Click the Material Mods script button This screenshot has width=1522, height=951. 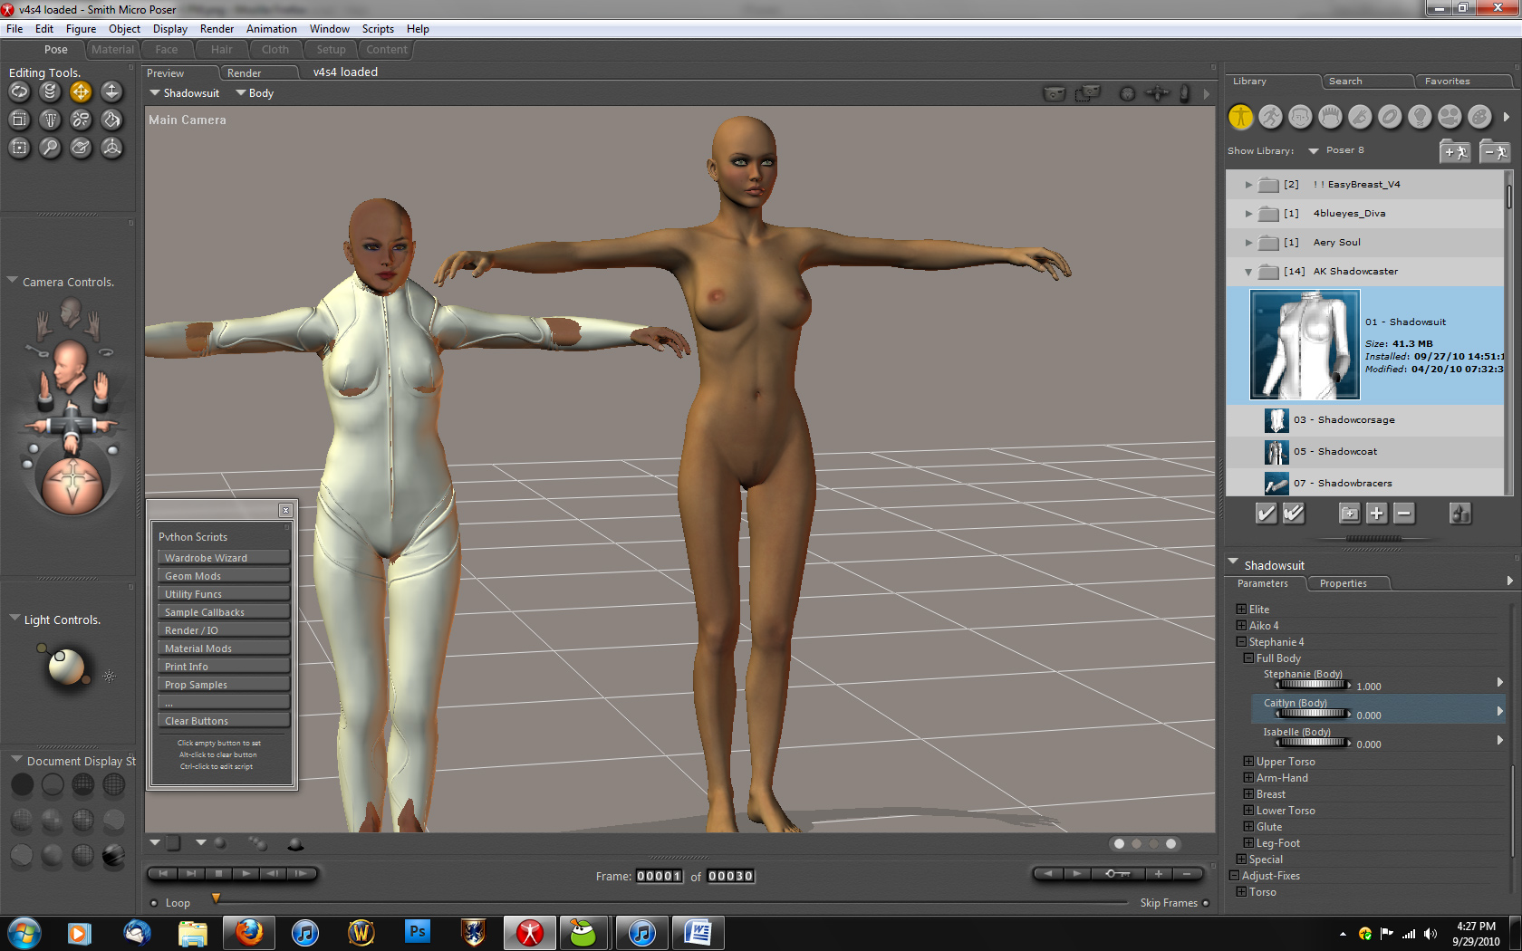pyautogui.click(x=224, y=648)
